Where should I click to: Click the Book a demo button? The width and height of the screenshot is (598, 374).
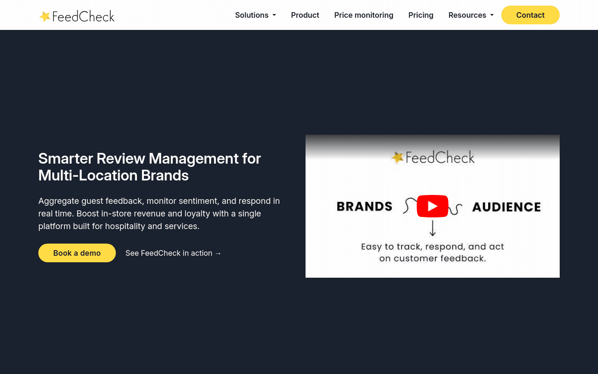click(x=77, y=253)
